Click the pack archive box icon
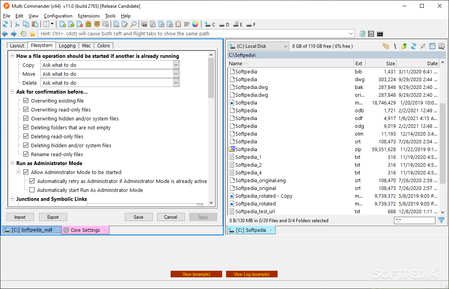Viewport: 449px width, 289px height. (88, 24)
